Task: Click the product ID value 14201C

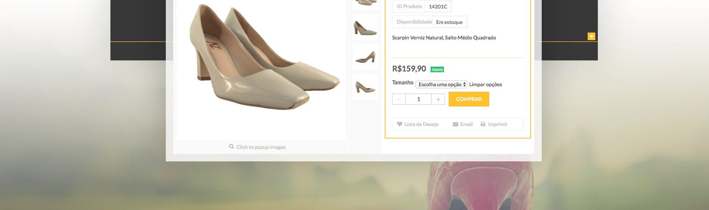Action: 438,7
